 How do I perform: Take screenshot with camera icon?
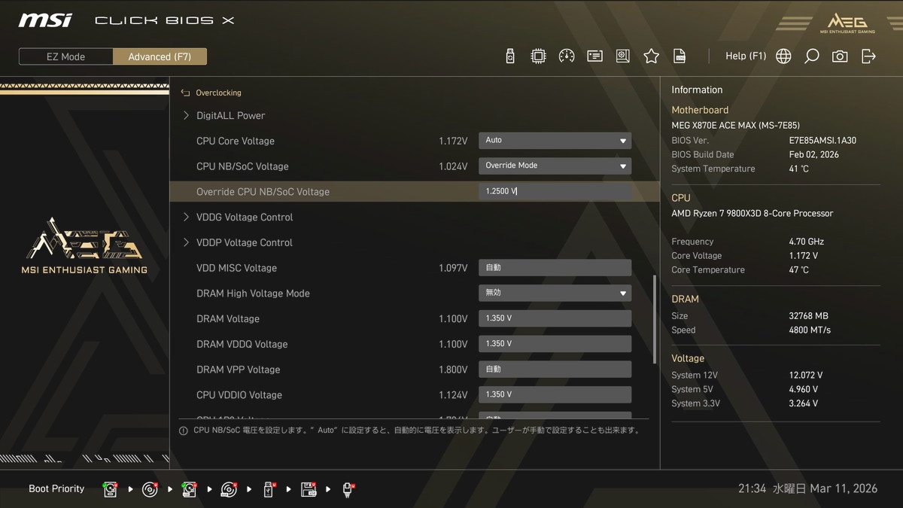pos(840,56)
